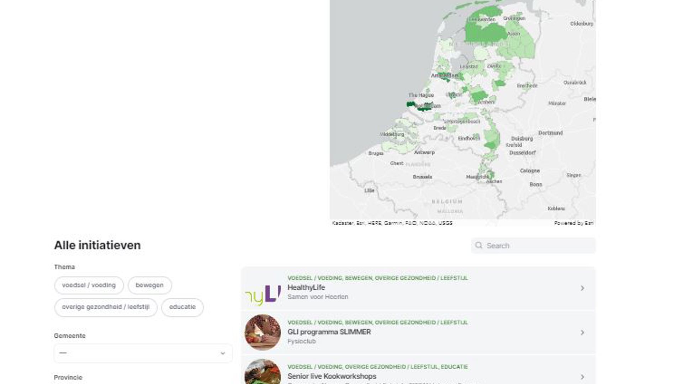Open GLI programma SLIMMER initiative

tap(329, 332)
